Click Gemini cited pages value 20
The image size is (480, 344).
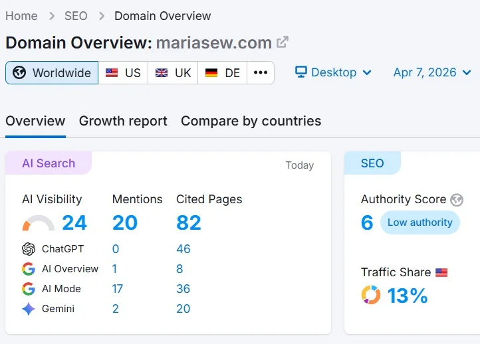click(x=183, y=309)
